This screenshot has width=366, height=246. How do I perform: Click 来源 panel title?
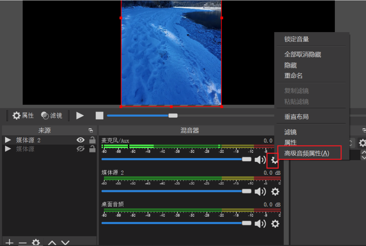click(x=44, y=130)
